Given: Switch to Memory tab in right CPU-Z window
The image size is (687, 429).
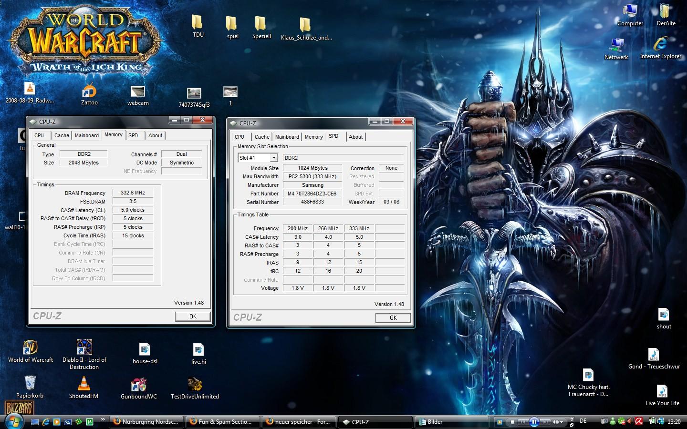Looking at the screenshot, I should [x=313, y=137].
